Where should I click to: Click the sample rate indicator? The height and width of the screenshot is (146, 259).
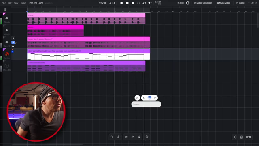(x=180, y=3)
